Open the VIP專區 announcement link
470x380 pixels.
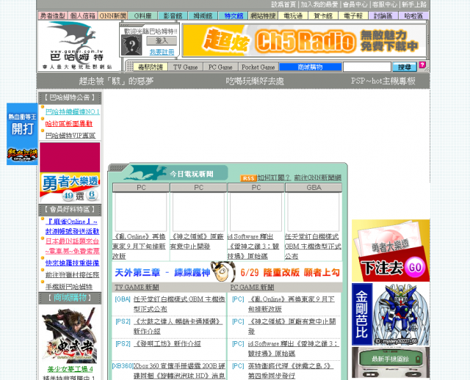coord(70,136)
